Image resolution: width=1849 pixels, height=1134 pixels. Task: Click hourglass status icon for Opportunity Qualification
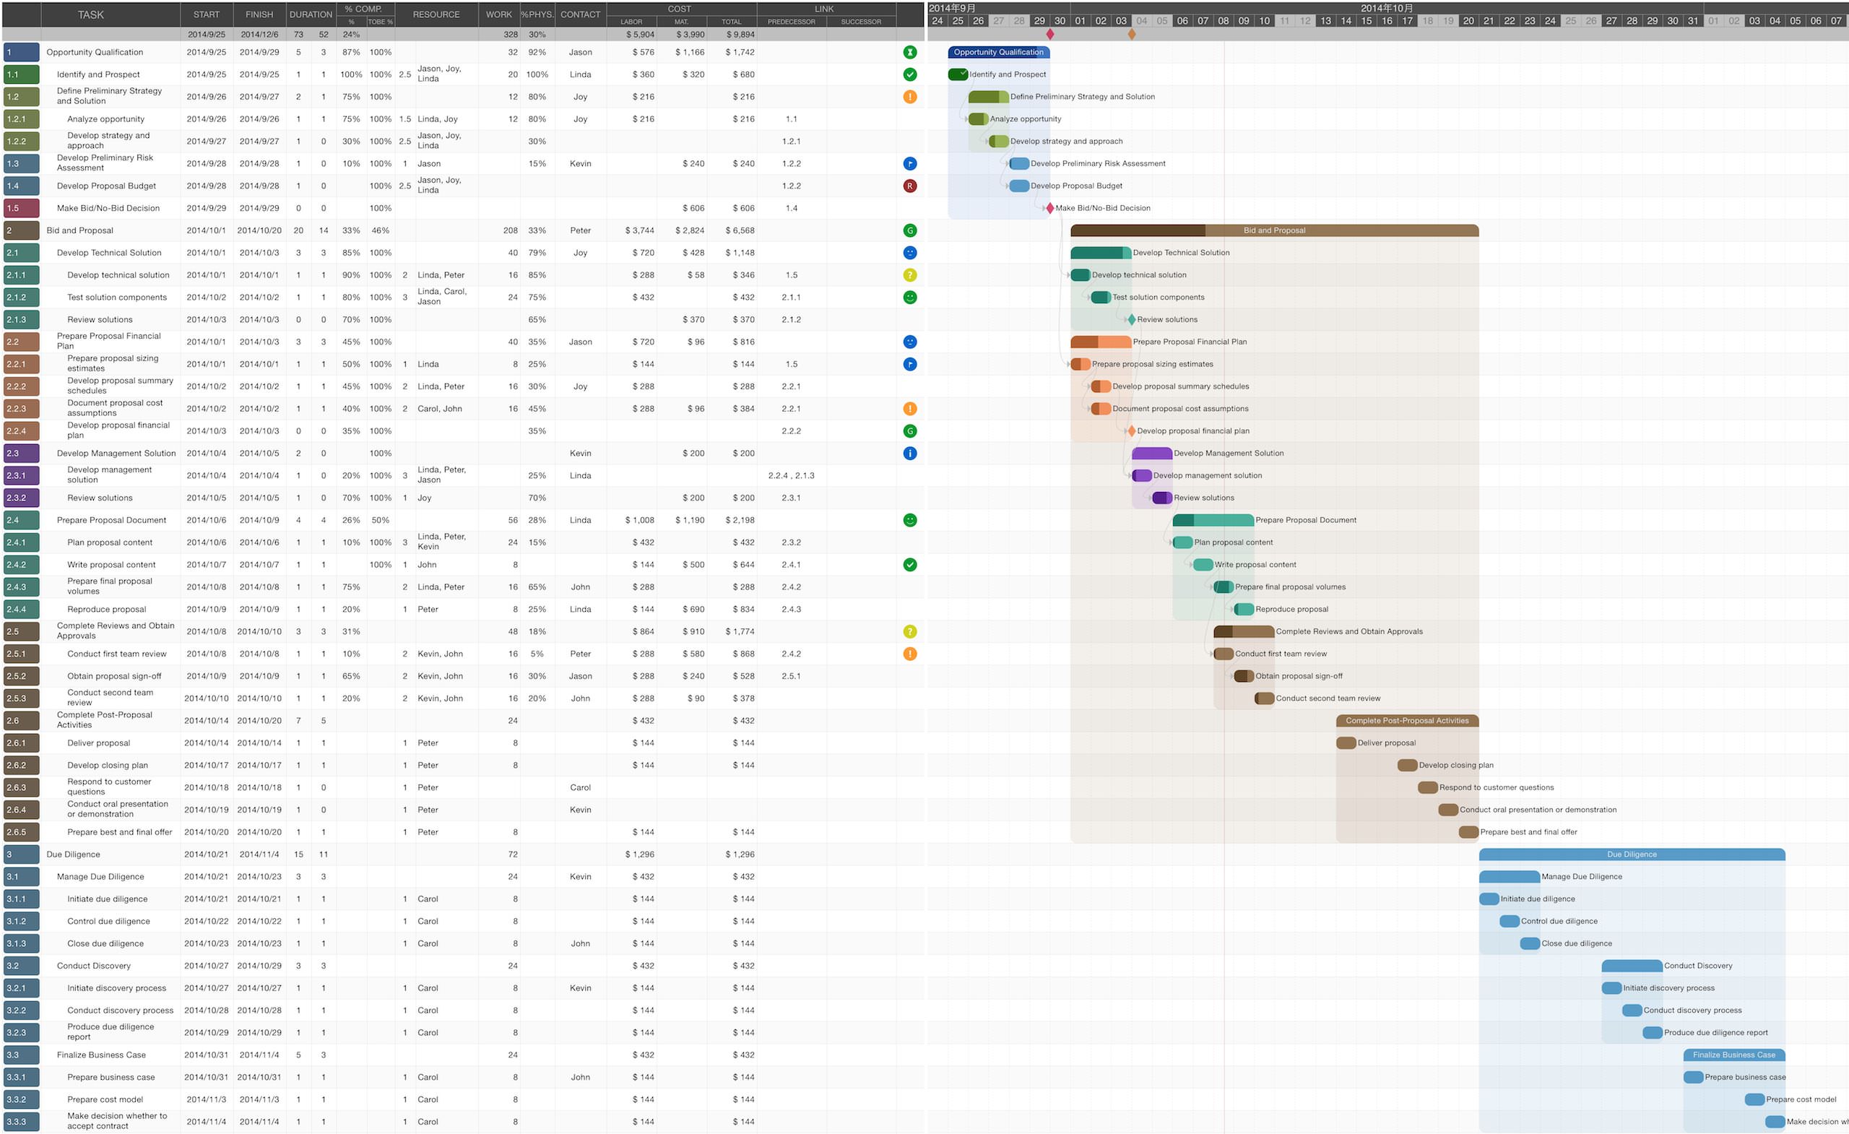909,53
